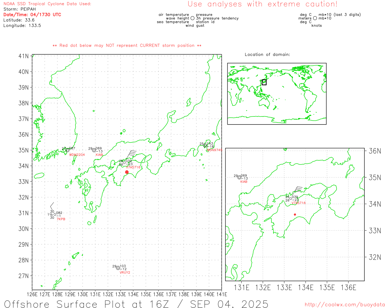The image size is (385, 308).
Task: Select the 'Date/Time: 04/1730 UTC' text
Action: click(32, 14)
